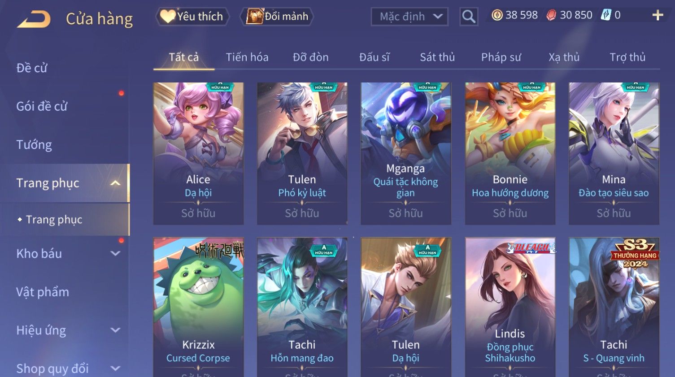
Task: Open the Mặc định sort dropdown
Action: click(x=409, y=17)
